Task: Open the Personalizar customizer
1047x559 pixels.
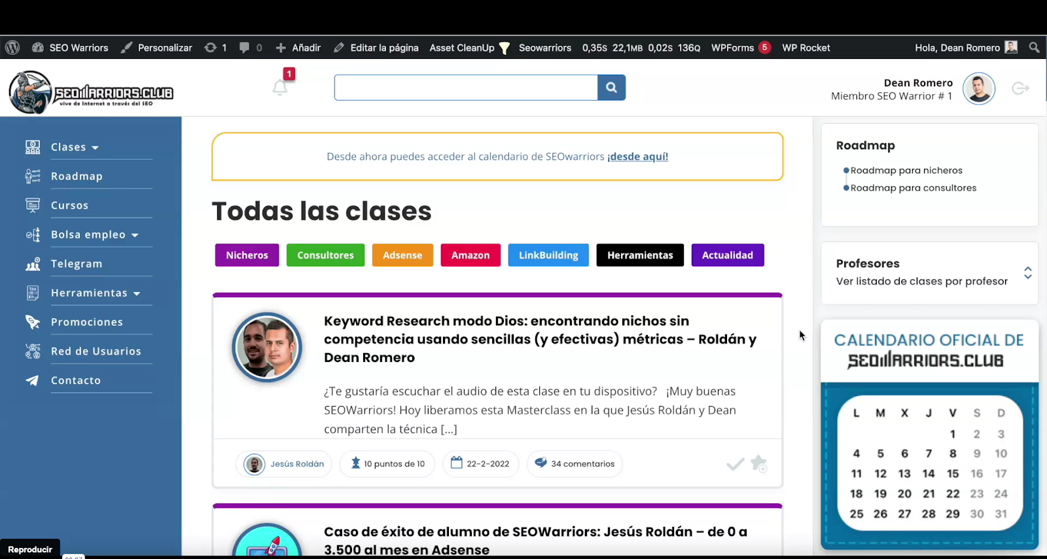Action: (x=156, y=48)
